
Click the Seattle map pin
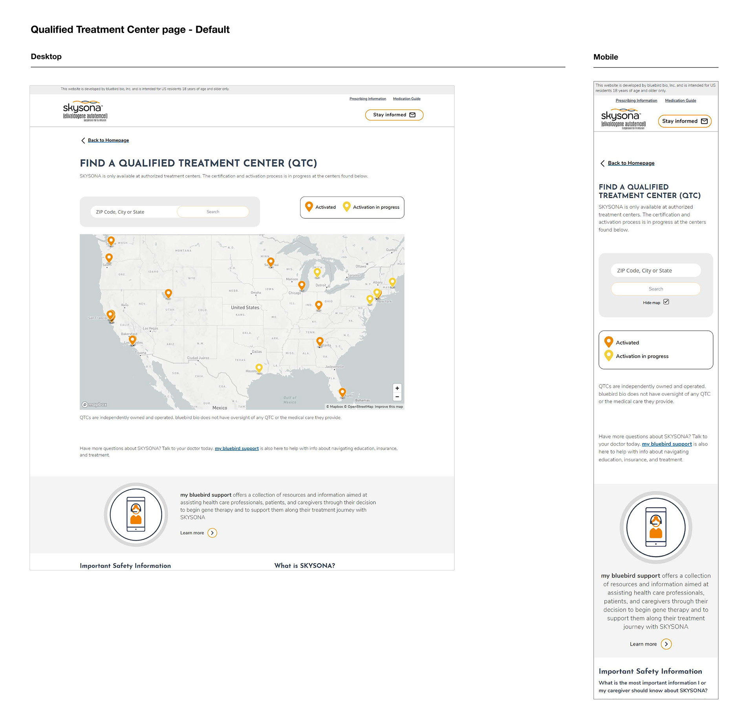tap(111, 241)
